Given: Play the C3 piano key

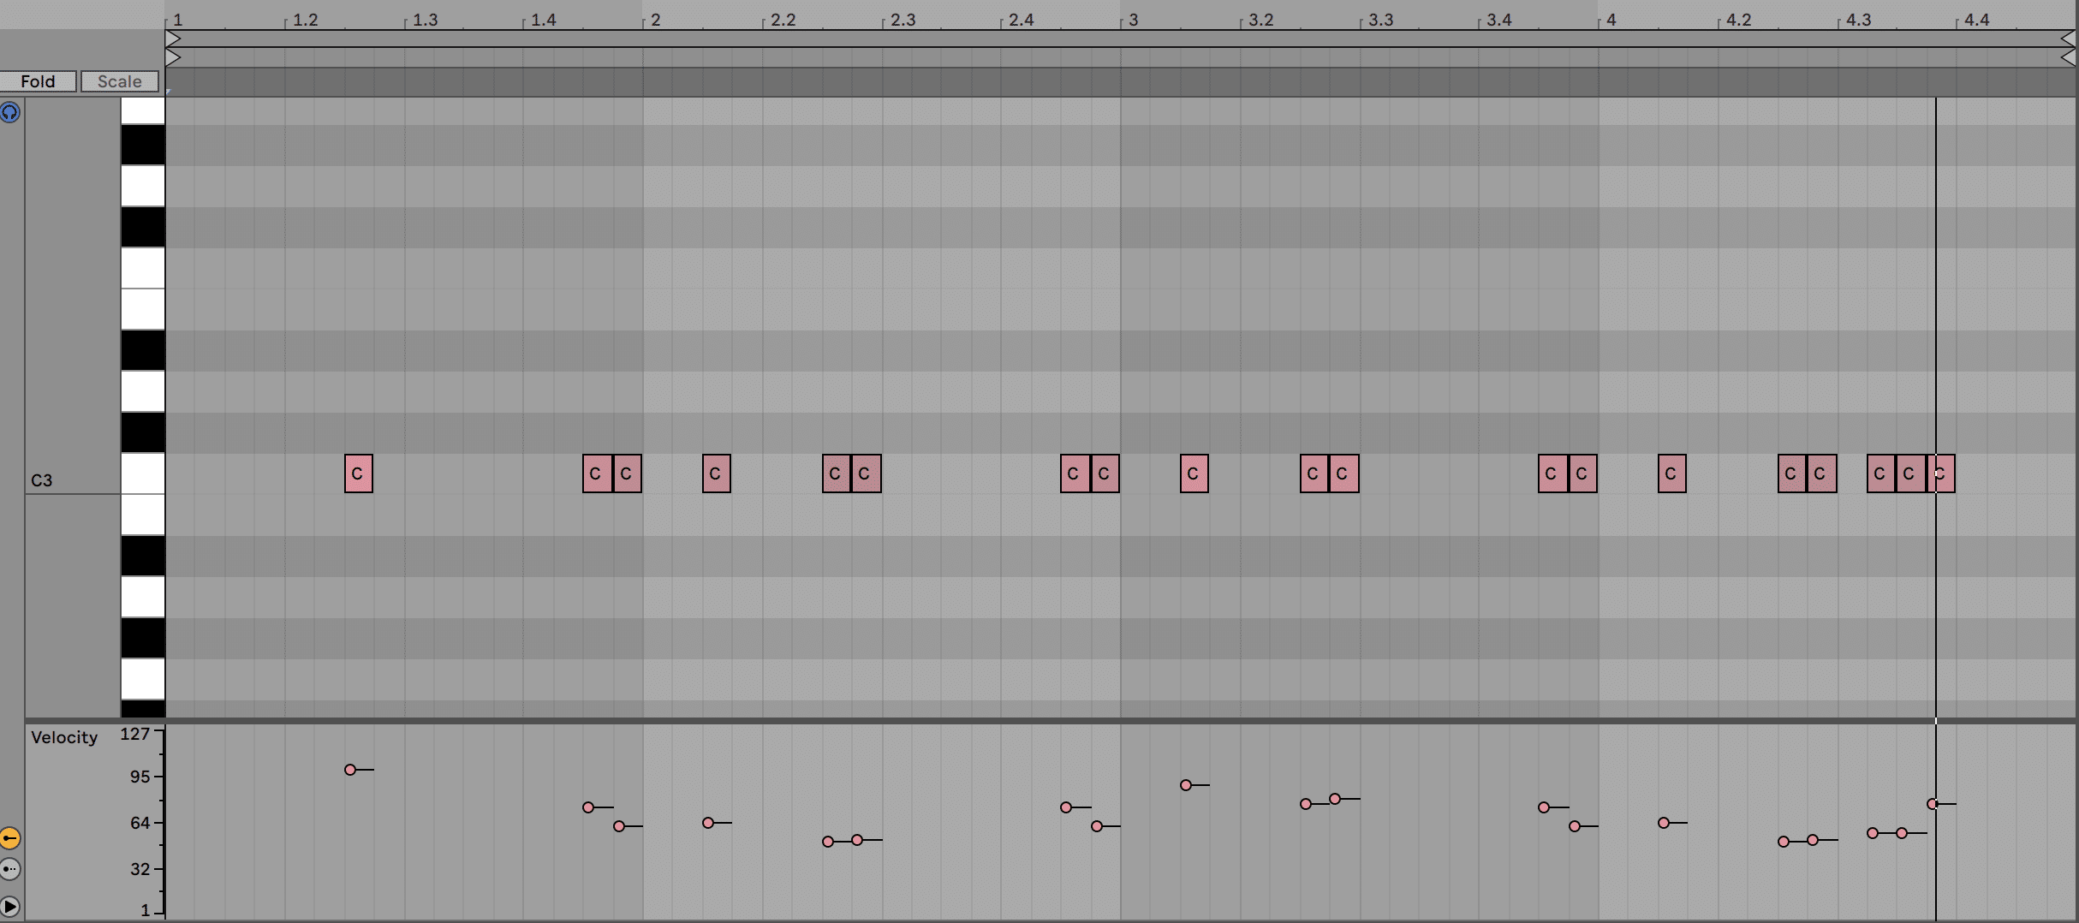Looking at the screenshot, I should pos(142,473).
